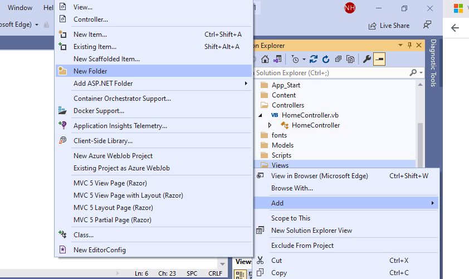Select Existing Project as Azure WebJob

[153, 168]
